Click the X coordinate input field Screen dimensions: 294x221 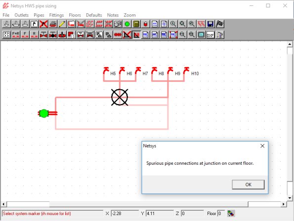(x=125, y=214)
